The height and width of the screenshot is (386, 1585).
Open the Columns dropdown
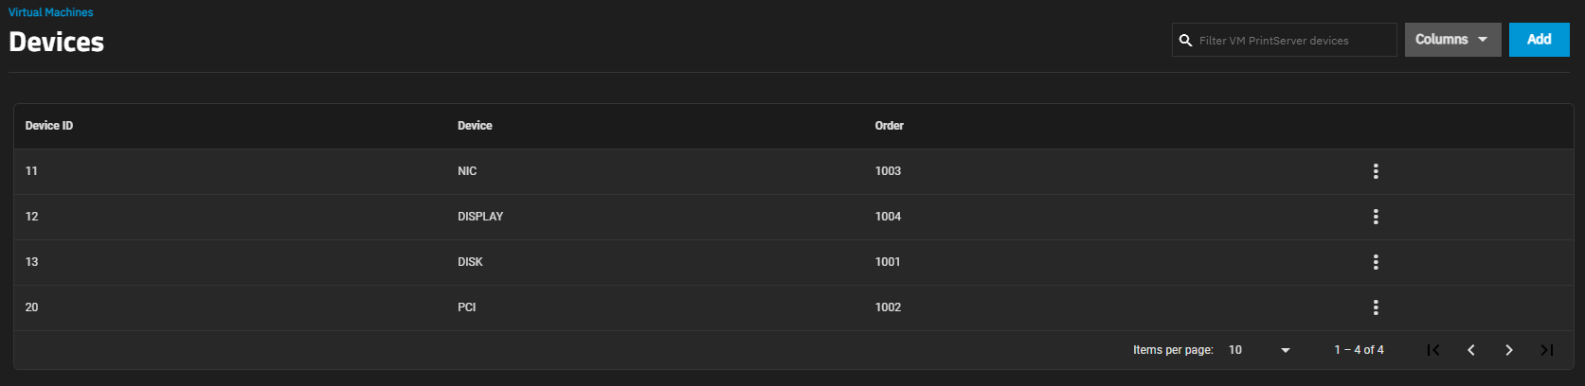click(x=1452, y=40)
